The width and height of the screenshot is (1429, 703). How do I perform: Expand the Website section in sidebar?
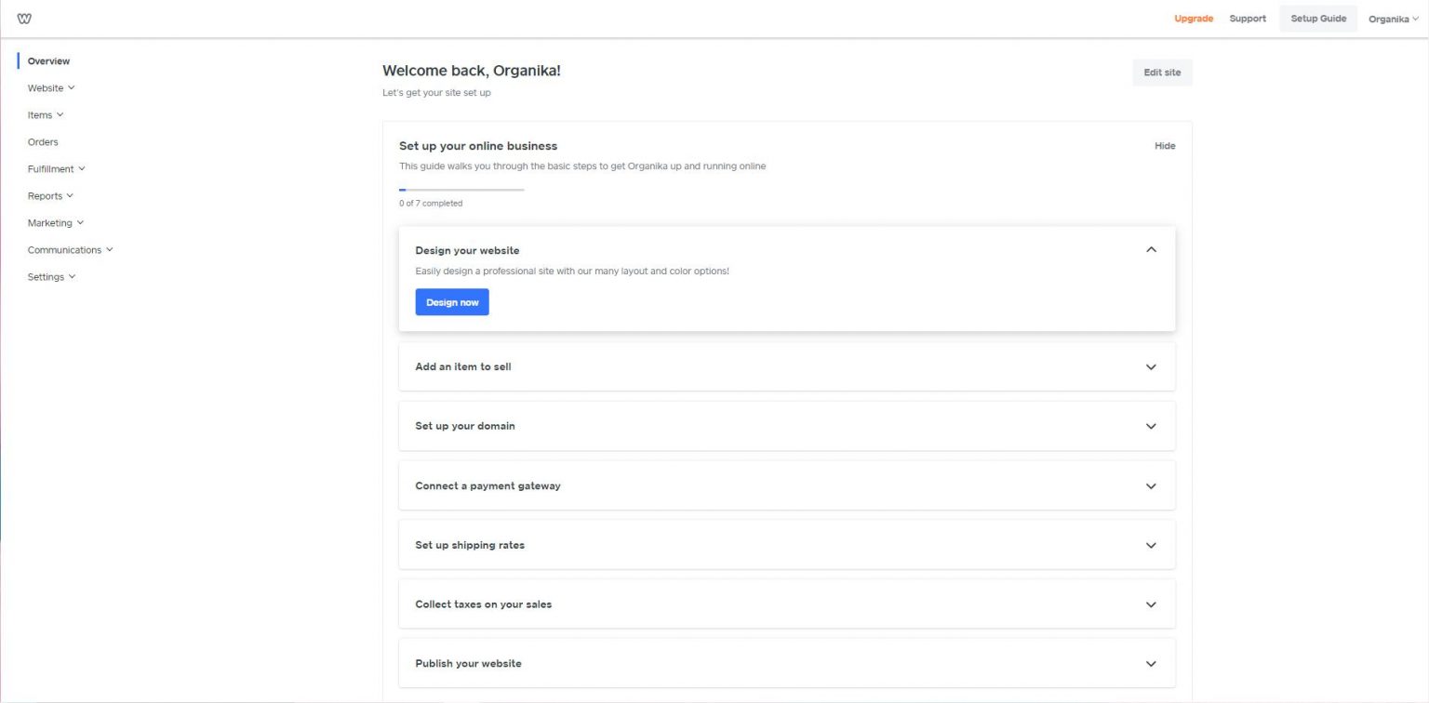(51, 87)
